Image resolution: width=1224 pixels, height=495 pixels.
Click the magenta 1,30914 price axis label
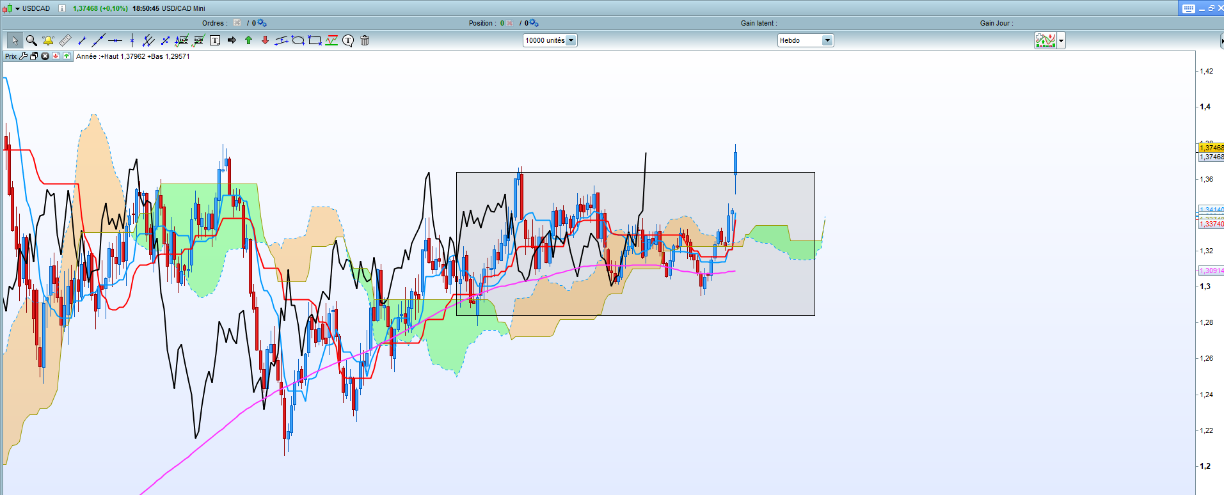pos(1211,271)
